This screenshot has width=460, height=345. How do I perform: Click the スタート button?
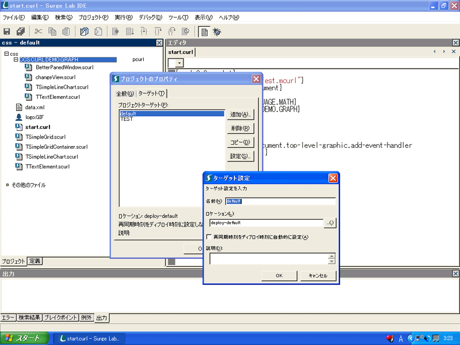(x=25, y=338)
